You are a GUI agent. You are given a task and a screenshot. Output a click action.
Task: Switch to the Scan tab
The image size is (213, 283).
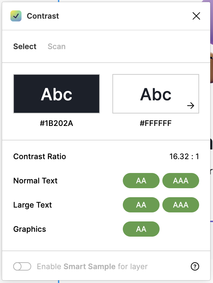[56, 46]
